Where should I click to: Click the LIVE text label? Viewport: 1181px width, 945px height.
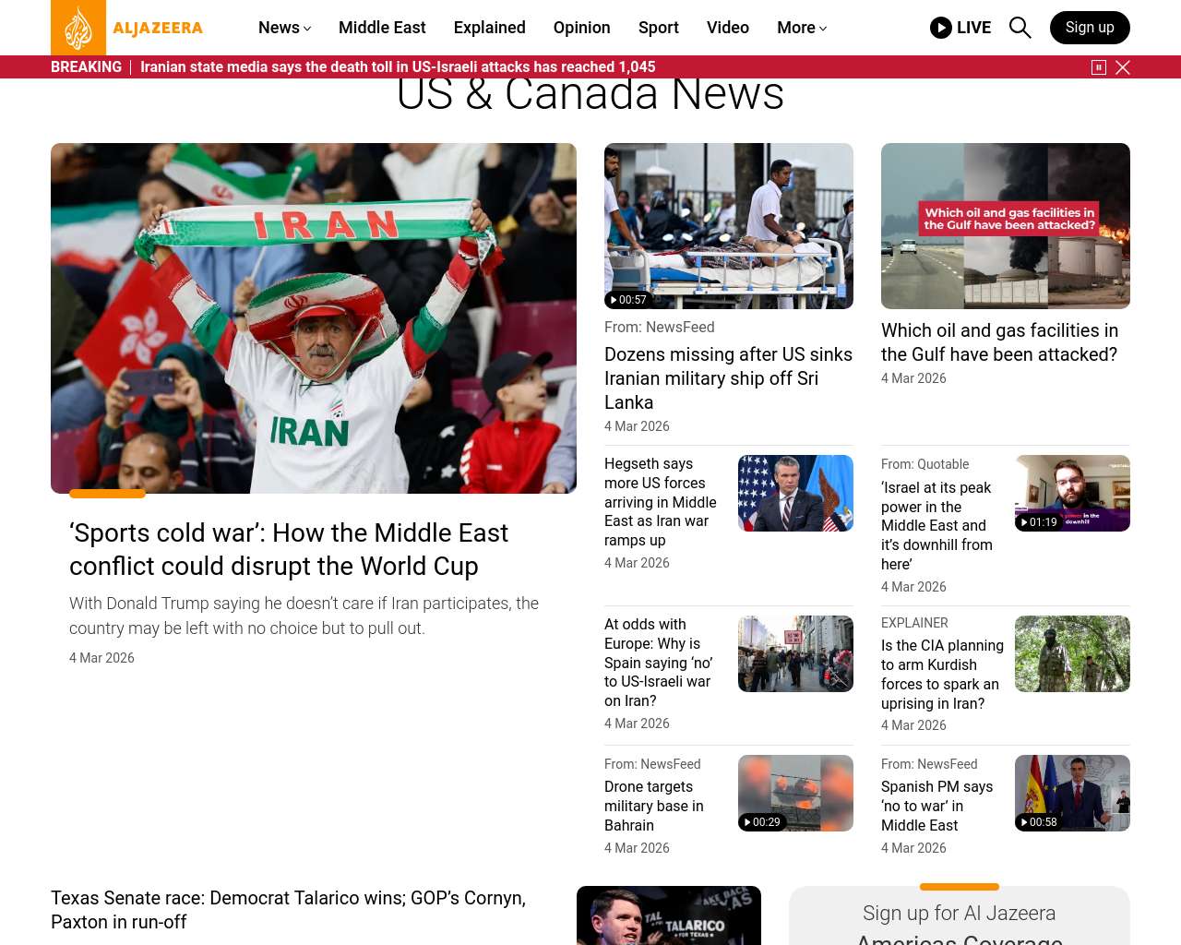click(973, 28)
